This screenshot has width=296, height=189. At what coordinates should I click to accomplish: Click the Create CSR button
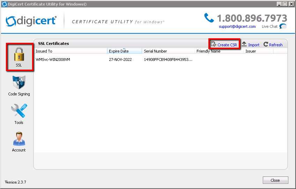click(x=224, y=45)
